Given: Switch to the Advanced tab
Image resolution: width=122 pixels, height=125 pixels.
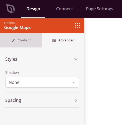Looking at the screenshot, I should point(63,40).
